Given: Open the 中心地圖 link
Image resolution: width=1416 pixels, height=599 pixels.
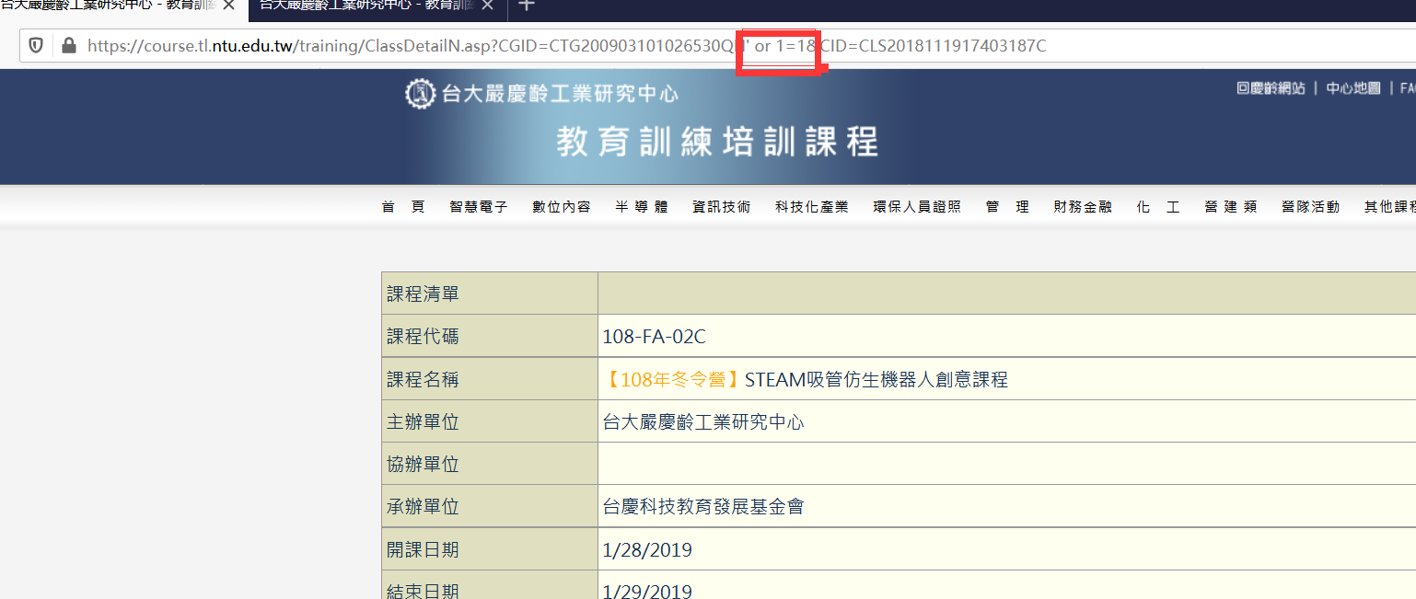Looking at the screenshot, I should (1352, 88).
